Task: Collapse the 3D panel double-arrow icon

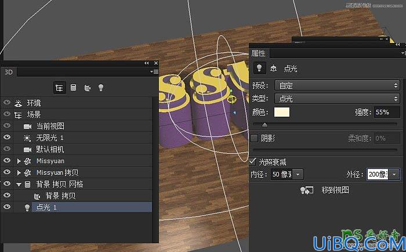Action: pos(147,63)
